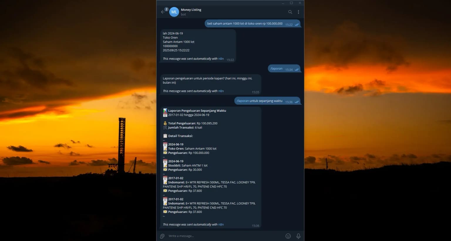Viewport: 451px width, 241px height.
Task: Maximize the Telegram window
Action: (x=292, y=3)
